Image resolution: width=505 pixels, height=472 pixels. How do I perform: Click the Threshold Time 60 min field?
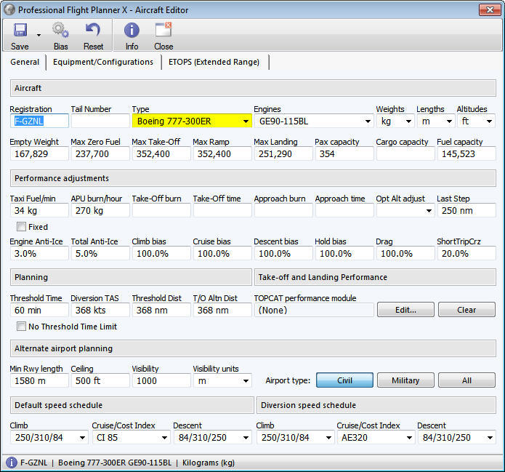click(39, 310)
